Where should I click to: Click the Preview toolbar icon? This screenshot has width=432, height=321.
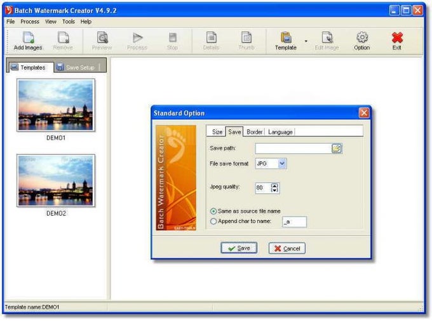(x=102, y=37)
